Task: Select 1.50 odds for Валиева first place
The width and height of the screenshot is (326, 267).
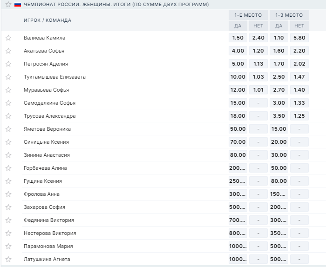Action: pos(238,38)
